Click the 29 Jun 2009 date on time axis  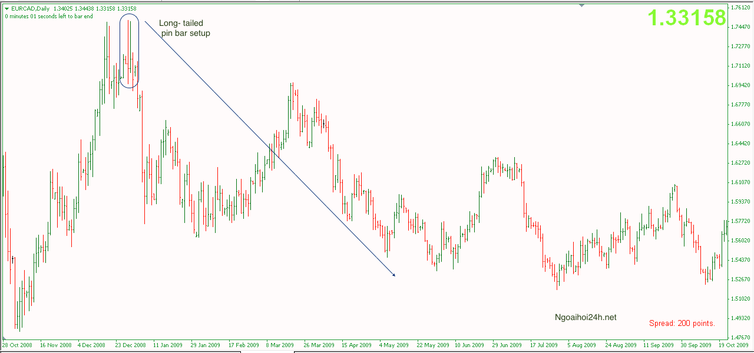coord(507,345)
